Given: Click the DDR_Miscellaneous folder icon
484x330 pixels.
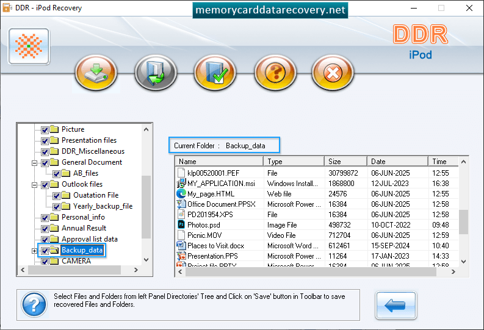Looking at the screenshot, I should (54, 151).
